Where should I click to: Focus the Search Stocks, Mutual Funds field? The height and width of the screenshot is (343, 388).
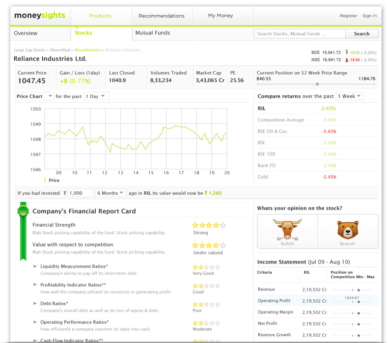tap(300, 34)
